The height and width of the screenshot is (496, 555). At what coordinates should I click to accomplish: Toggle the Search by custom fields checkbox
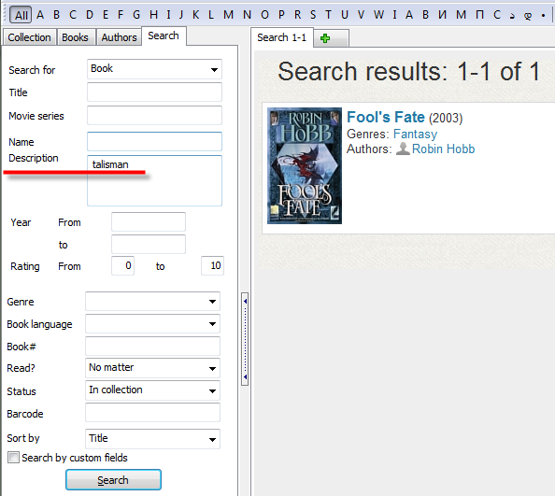click(13, 457)
